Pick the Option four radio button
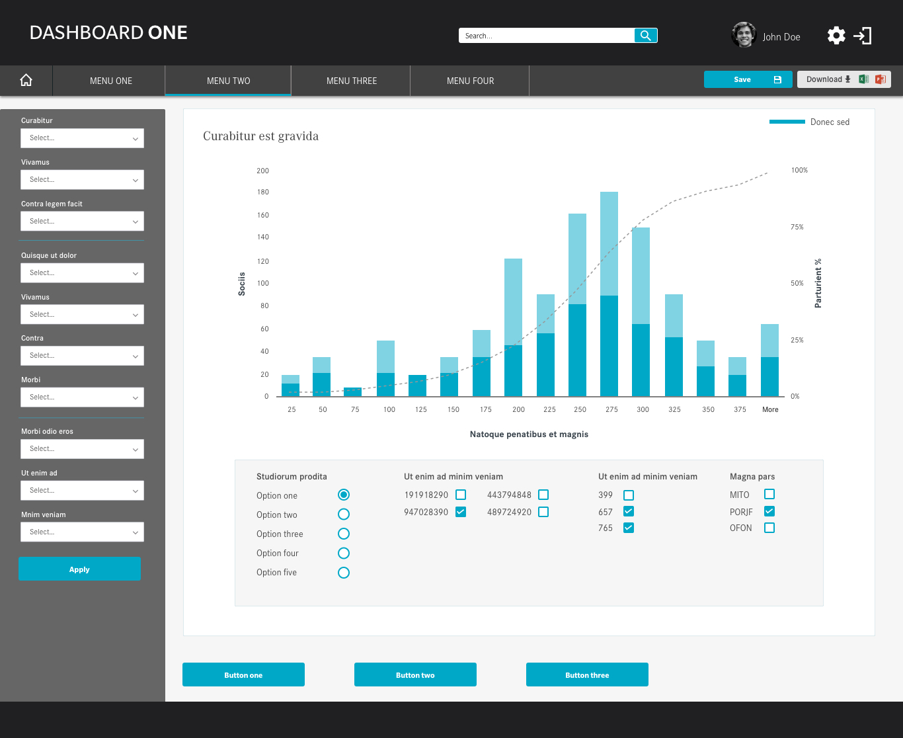The width and height of the screenshot is (903, 738). (344, 553)
